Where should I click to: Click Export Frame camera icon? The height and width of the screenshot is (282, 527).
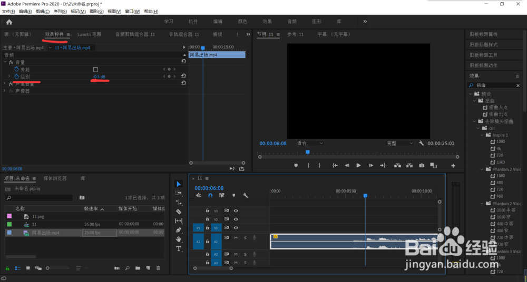point(422,166)
